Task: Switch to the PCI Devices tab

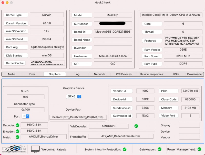Action: pyautogui.click(x=124, y=74)
